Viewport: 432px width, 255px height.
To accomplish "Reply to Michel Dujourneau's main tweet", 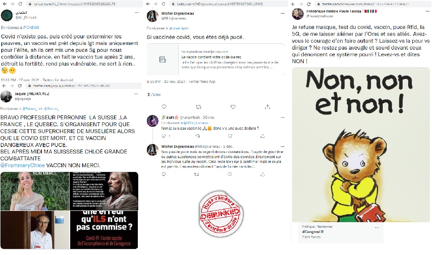I will (x=164, y=107).
